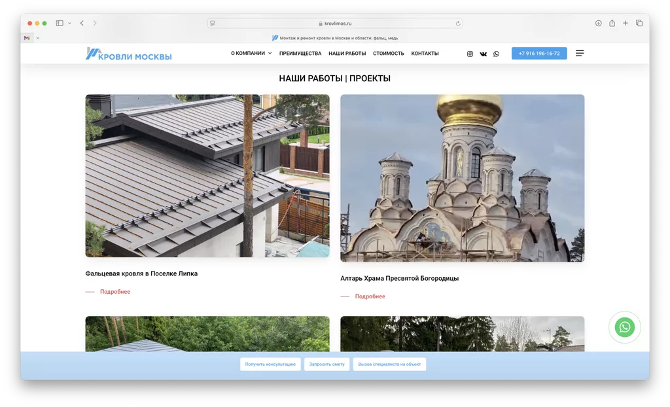Open the Safari share menu
Viewport: 670px width, 407px height.
[x=612, y=23]
